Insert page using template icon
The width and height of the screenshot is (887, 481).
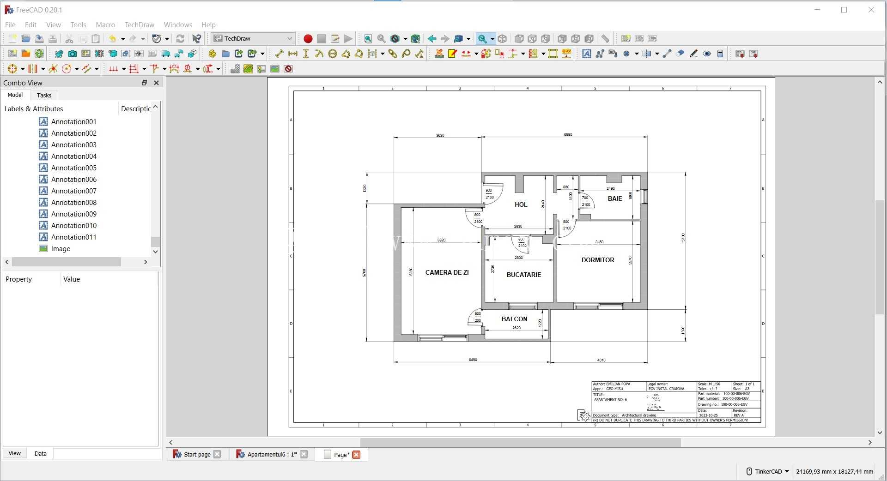tap(26, 54)
